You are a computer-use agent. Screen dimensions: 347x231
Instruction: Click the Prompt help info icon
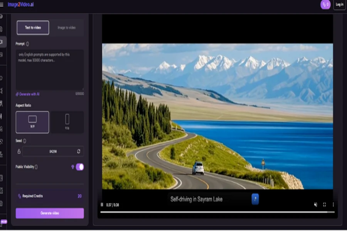(x=27, y=44)
